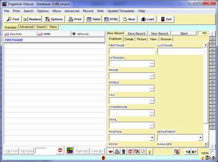Screen dimensions: 218x162
Task: Click the Exit toolbar button
Action: tap(166, 19)
